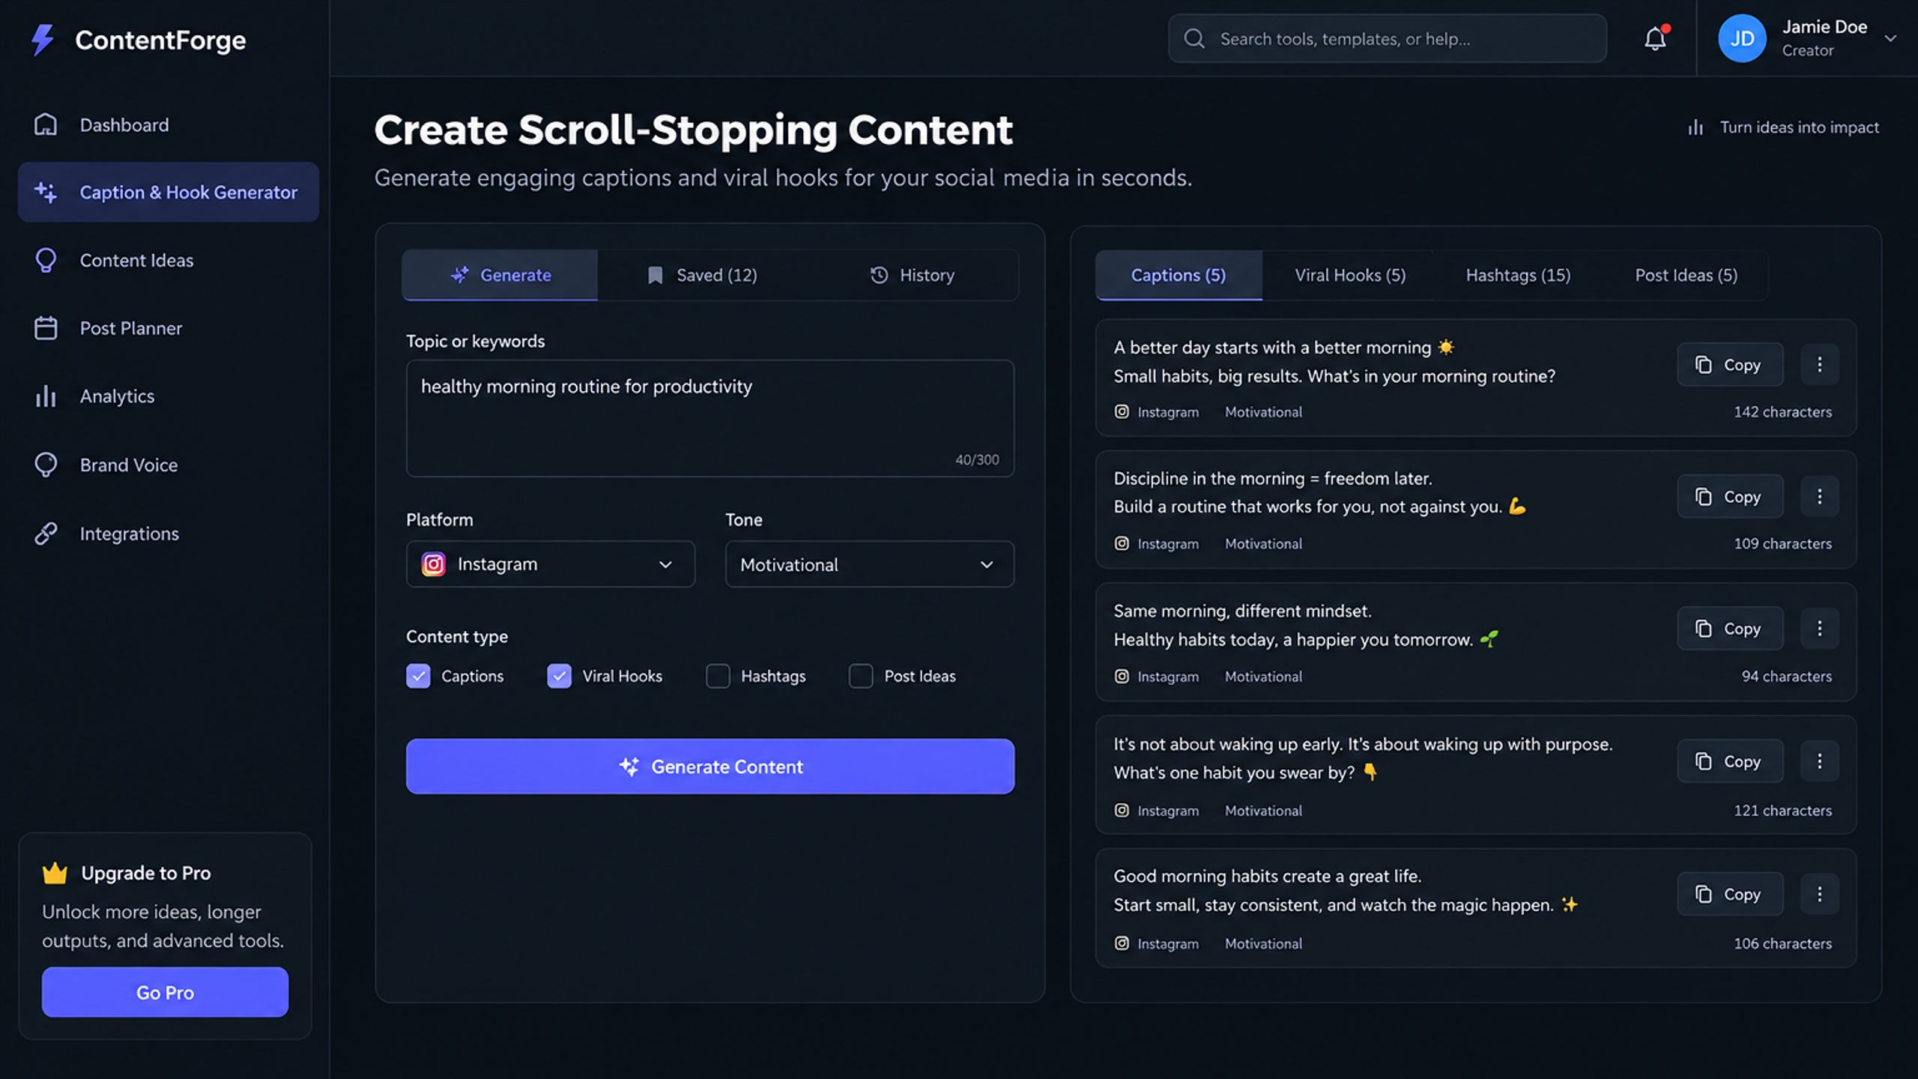This screenshot has height=1079, width=1918.
Task: Open more options for the "Good morning habits" caption
Action: click(1819, 894)
